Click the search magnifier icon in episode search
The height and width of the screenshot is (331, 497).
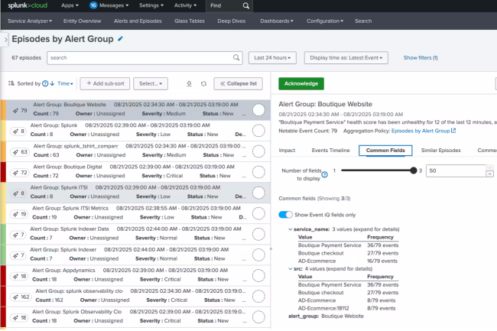[236, 57]
